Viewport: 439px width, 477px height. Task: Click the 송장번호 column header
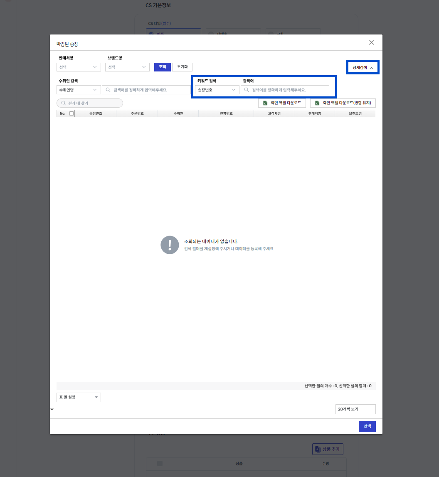(x=96, y=113)
